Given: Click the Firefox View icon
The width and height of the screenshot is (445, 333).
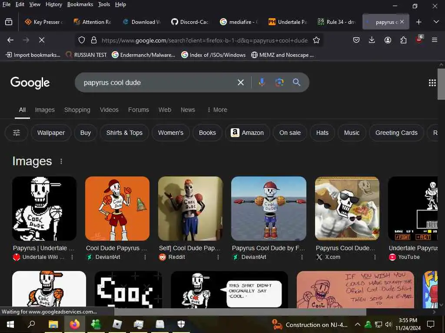Looking at the screenshot, I should click(x=9, y=22).
